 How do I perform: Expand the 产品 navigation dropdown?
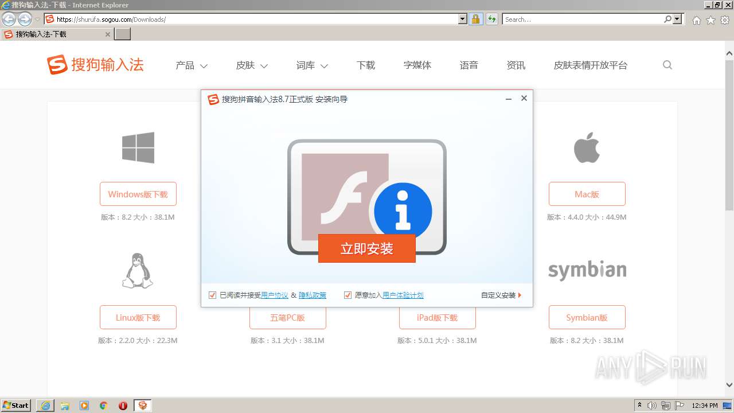(192, 65)
